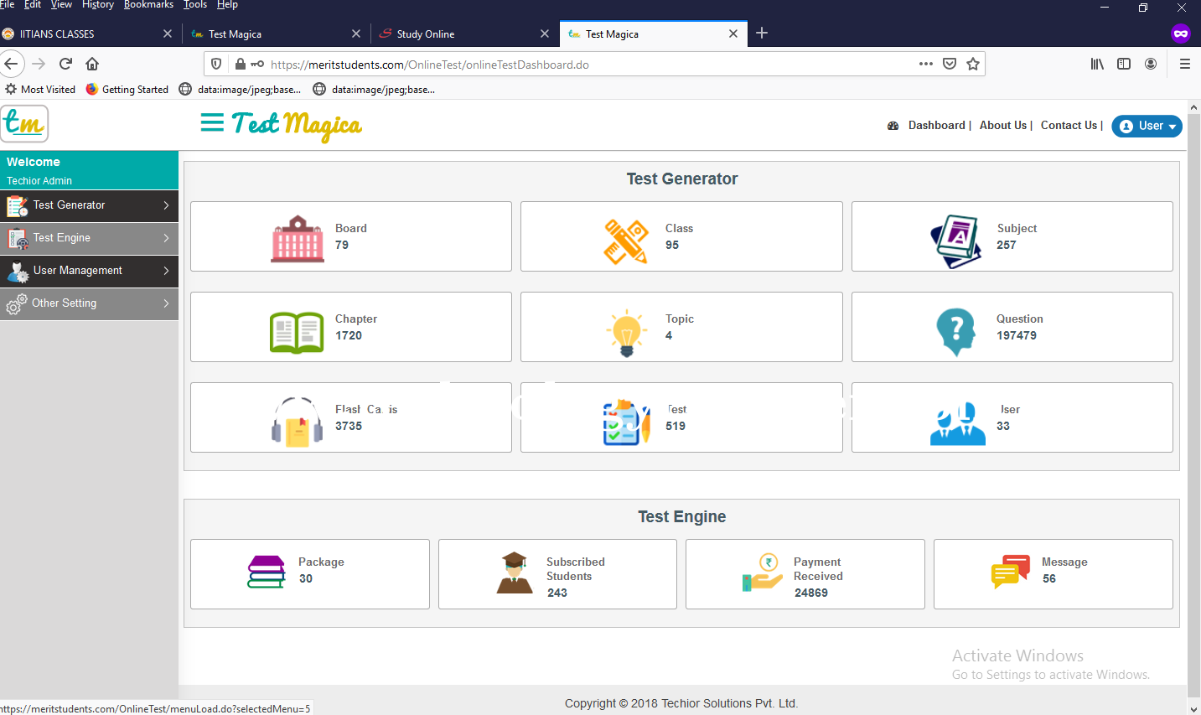The image size is (1201, 715).
Task: Click the Test clipboard icon
Action: click(627, 422)
